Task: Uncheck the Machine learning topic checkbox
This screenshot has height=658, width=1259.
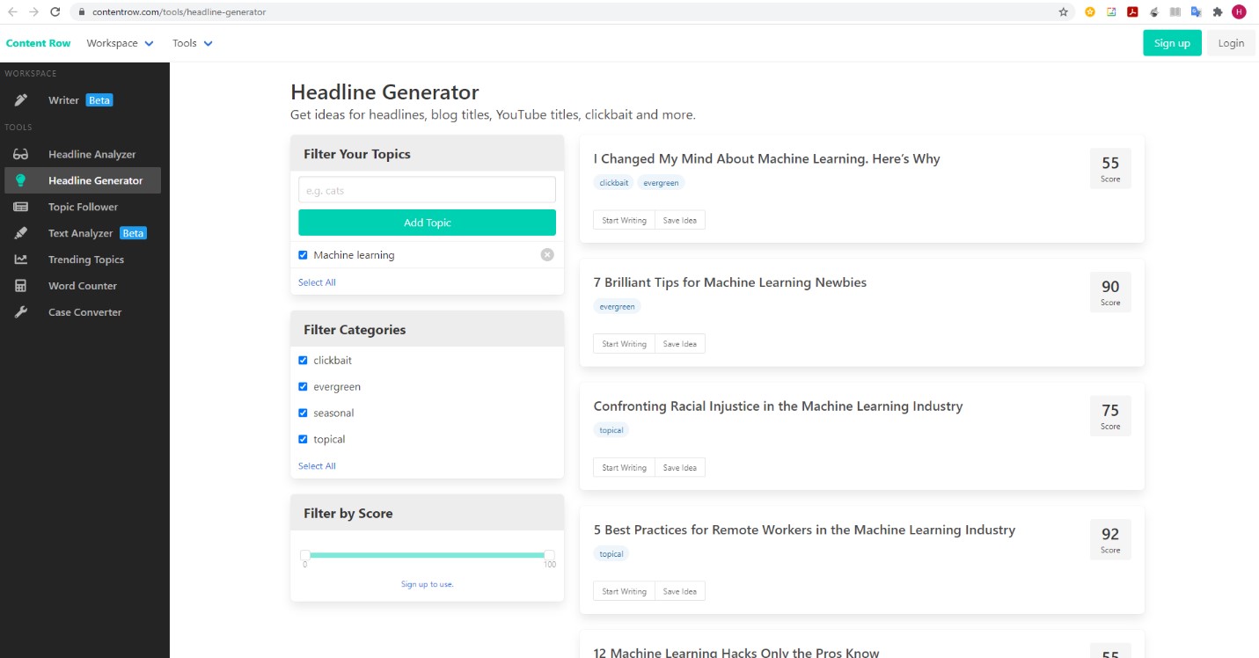Action: click(303, 255)
